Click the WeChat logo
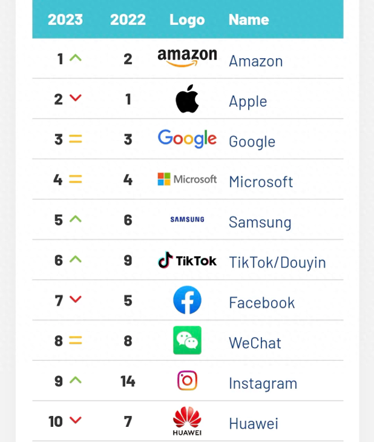The image size is (374, 442). (187, 340)
